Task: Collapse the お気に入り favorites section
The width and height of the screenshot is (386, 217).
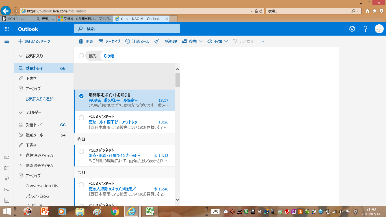Action: coord(20,56)
